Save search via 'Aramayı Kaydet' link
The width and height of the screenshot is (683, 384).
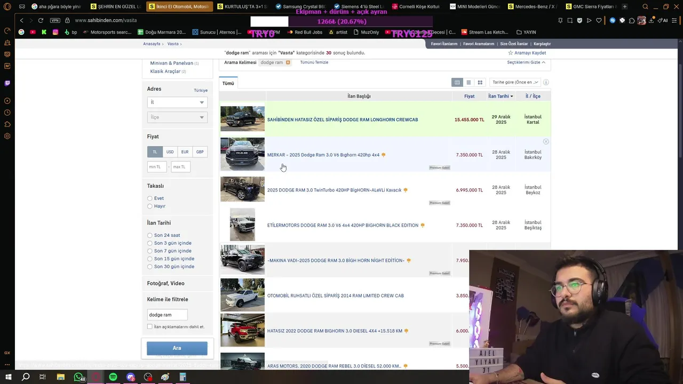[527, 53]
